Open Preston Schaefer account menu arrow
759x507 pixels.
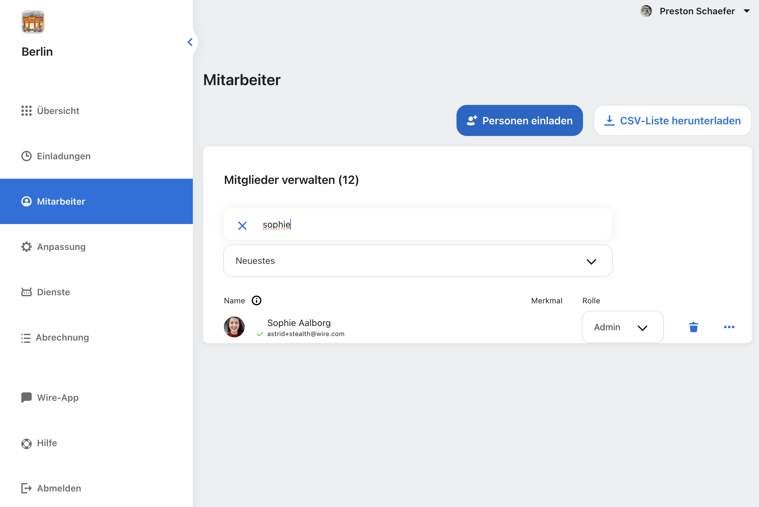(747, 11)
